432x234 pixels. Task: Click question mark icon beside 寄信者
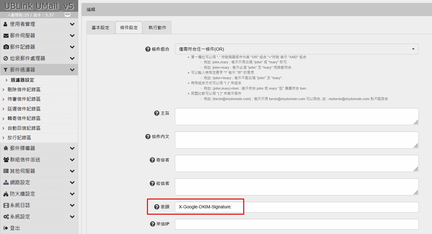tap(152, 160)
